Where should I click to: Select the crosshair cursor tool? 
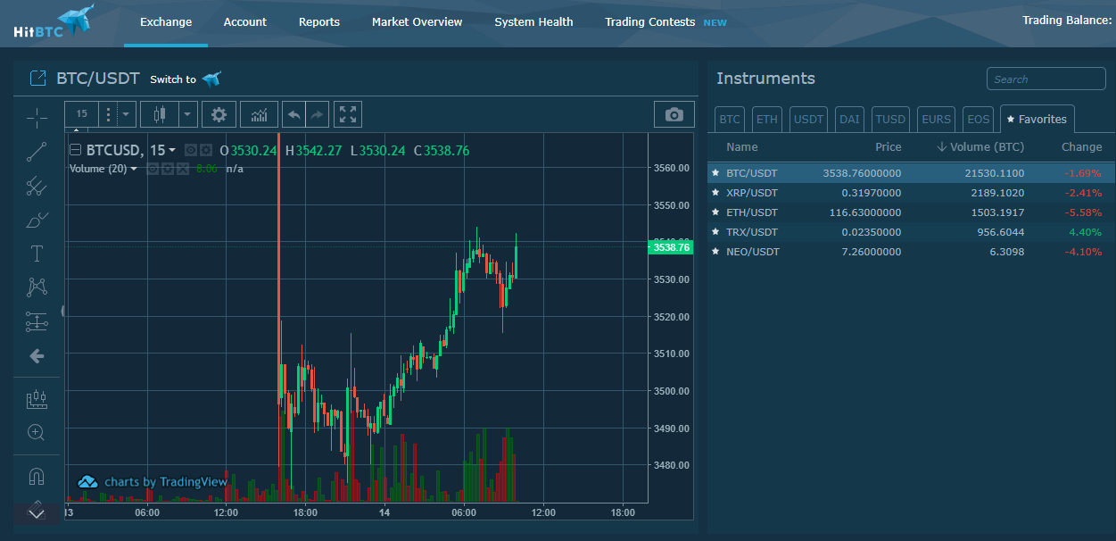[x=37, y=118]
